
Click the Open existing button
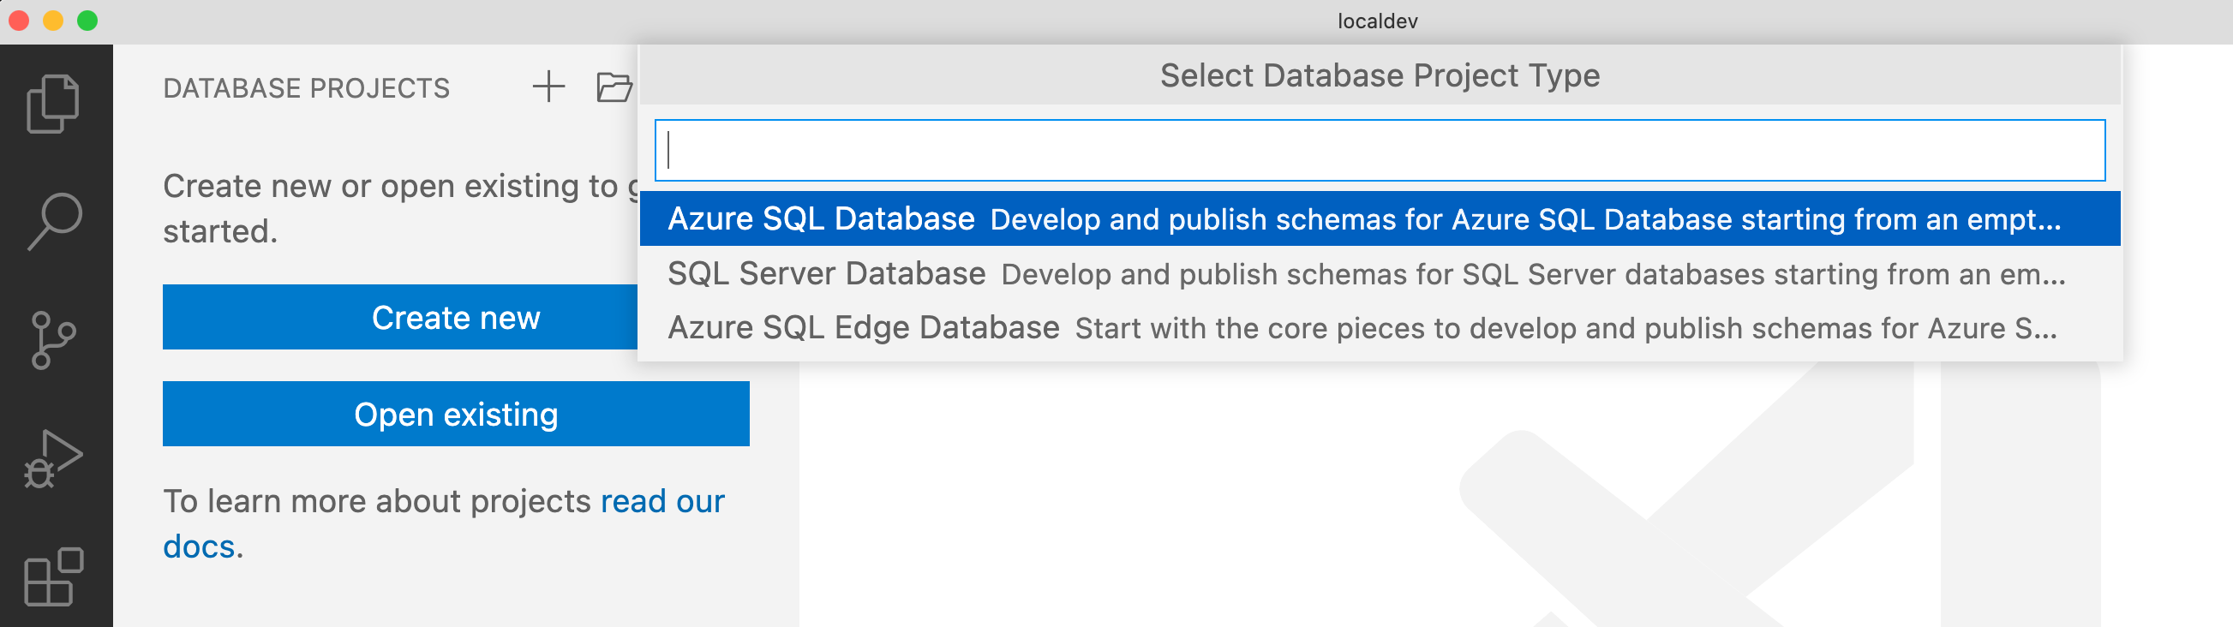454,414
